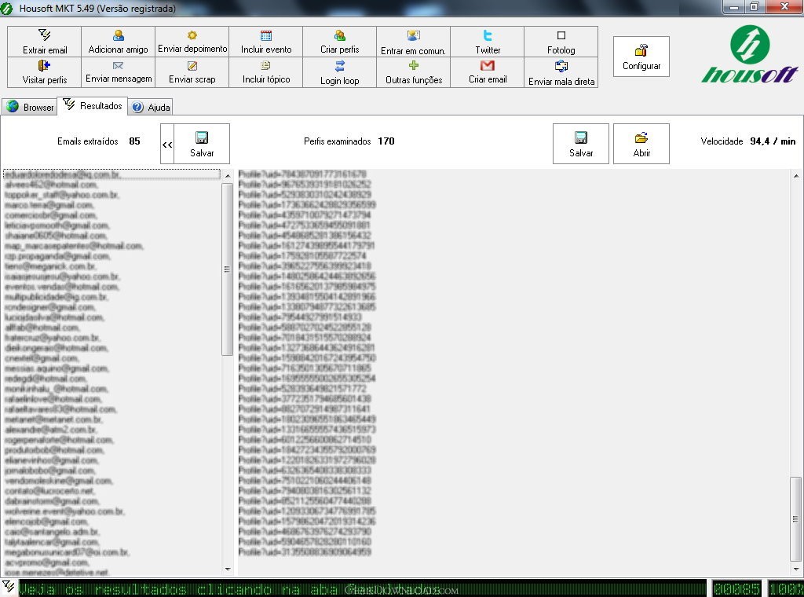Select Adicionar amigo function
Screen dimensions: 804x597
pyautogui.click(x=118, y=42)
